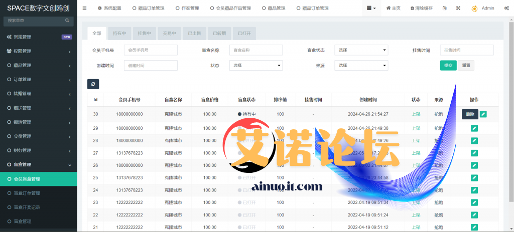Select the 持有中 filter tab

[x=119, y=34]
